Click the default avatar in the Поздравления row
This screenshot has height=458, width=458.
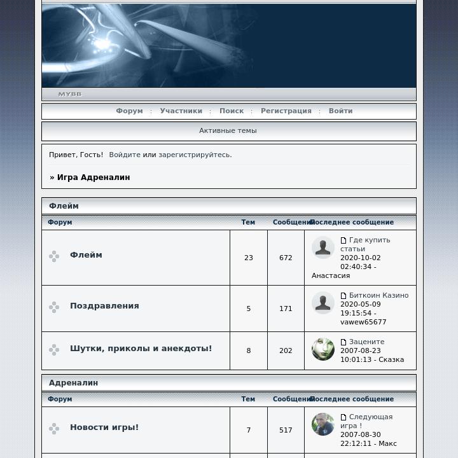coord(323,303)
